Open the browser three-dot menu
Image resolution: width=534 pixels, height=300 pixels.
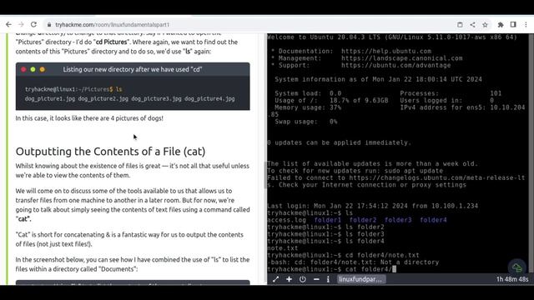point(526,24)
